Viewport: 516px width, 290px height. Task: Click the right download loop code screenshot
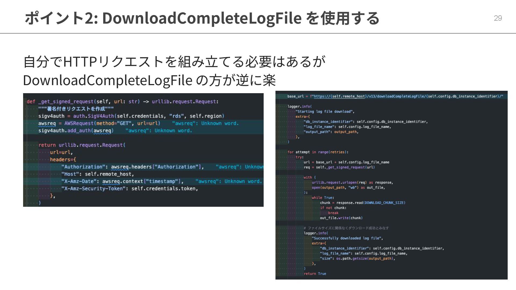pos(391,185)
